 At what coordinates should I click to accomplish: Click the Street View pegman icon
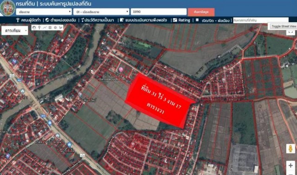(x=291, y=149)
